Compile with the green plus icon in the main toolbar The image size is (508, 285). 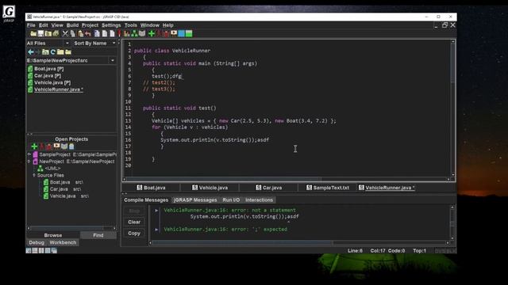[152, 33]
